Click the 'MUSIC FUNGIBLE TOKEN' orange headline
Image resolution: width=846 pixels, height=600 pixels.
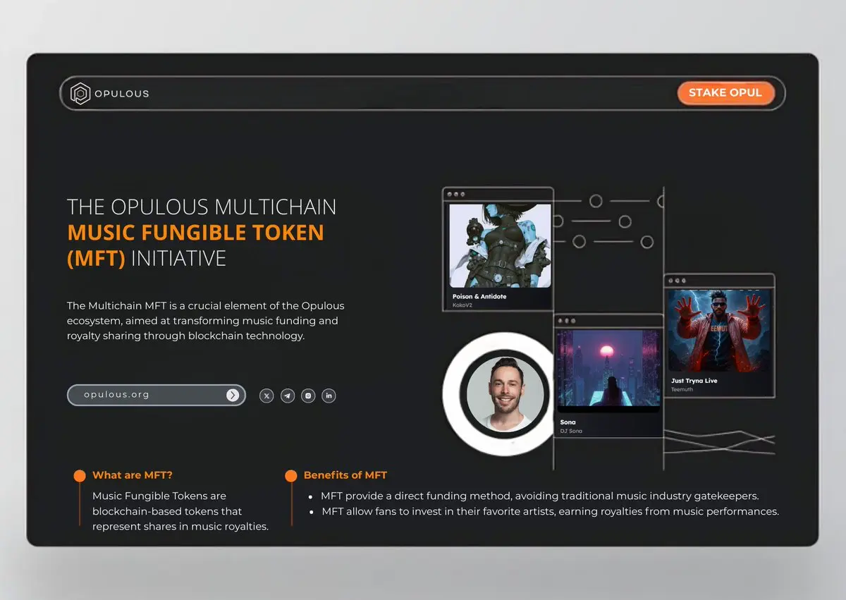point(196,232)
